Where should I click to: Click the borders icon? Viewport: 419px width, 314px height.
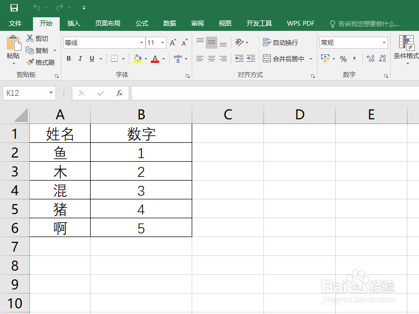coord(114,59)
